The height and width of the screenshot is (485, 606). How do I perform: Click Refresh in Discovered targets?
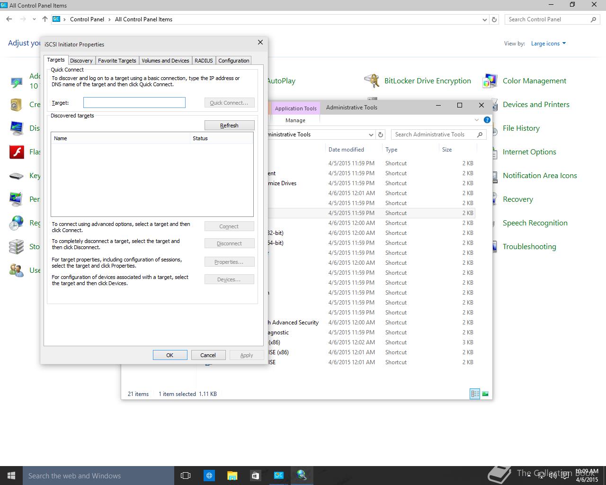[x=229, y=126]
